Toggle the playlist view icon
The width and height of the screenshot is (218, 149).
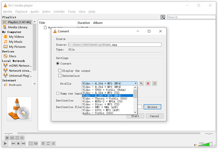click(43, 144)
